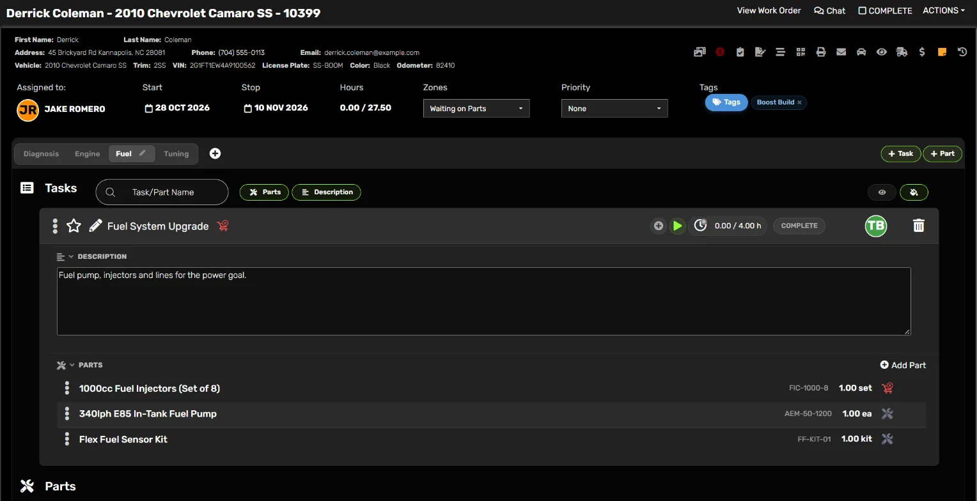Viewport: 977px width, 501px height.
Task: Click Add Part in the PARTS section
Action: point(903,365)
